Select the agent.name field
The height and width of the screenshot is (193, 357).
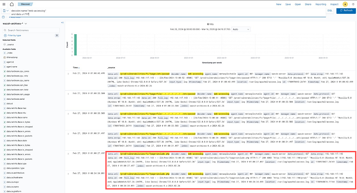[x=12, y=67]
